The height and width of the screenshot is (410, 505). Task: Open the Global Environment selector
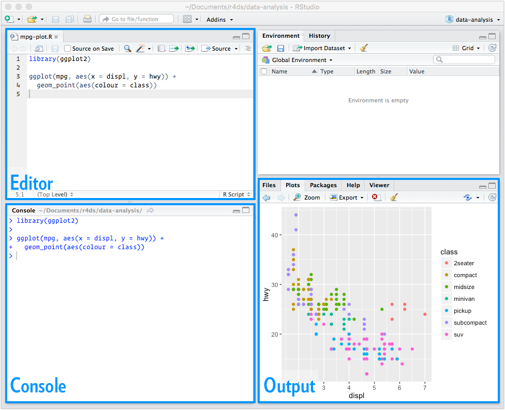pyautogui.click(x=297, y=60)
